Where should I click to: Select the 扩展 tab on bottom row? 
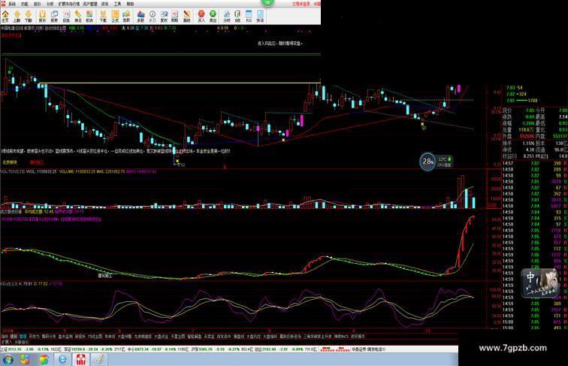pyautogui.click(x=7, y=341)
